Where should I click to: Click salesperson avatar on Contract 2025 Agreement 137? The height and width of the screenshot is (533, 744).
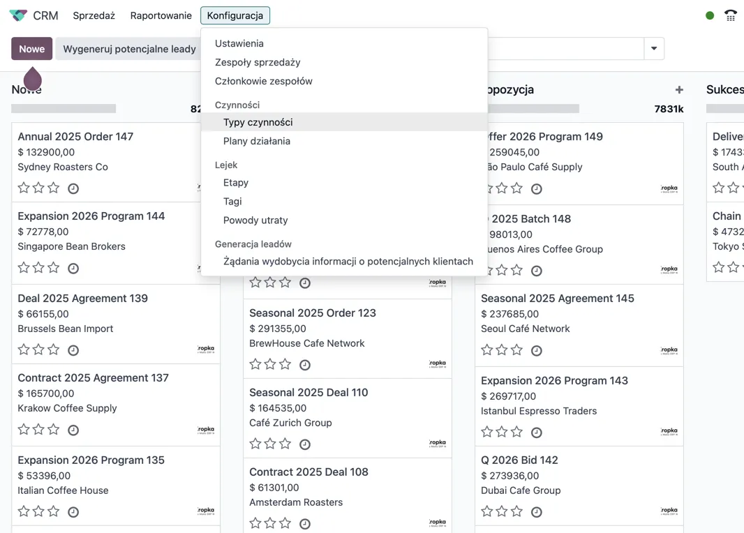click(206, 430)
